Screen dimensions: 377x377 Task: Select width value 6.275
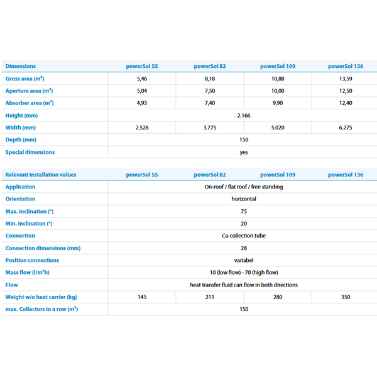click(346, 128)
